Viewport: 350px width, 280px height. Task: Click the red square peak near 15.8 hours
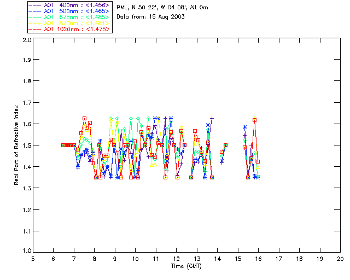coord(254,120)
